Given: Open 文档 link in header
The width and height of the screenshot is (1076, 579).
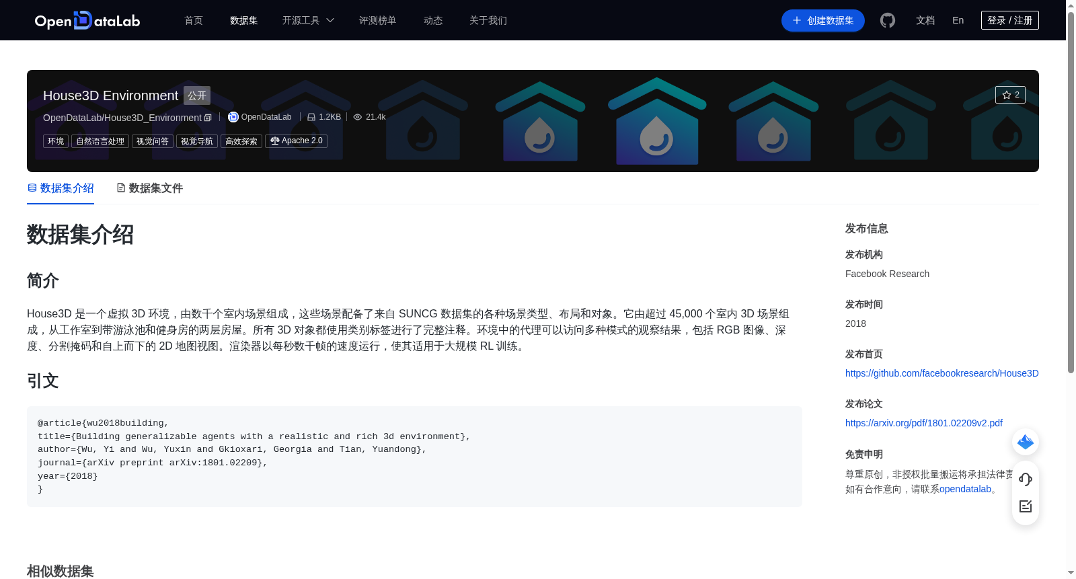Looking at the screenshot, I should tap(925, 21).
